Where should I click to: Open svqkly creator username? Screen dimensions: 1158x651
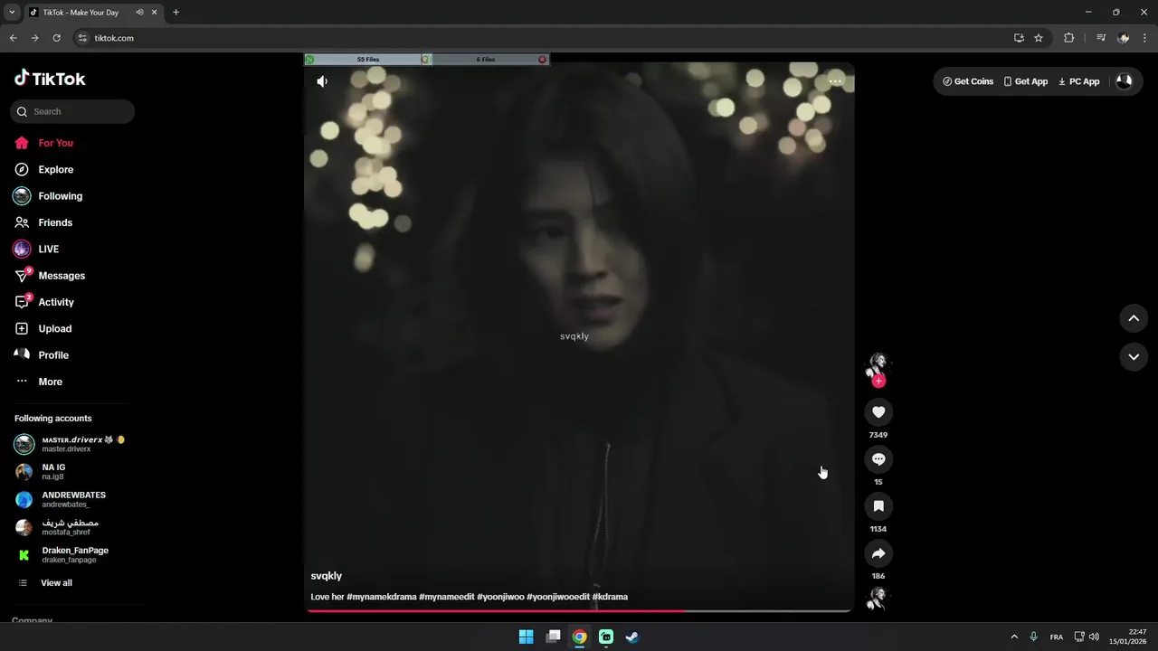(x=327, y=576)
